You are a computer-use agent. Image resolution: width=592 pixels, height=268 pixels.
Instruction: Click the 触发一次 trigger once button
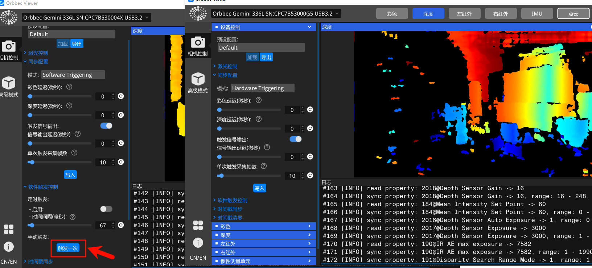coord(68,248)
